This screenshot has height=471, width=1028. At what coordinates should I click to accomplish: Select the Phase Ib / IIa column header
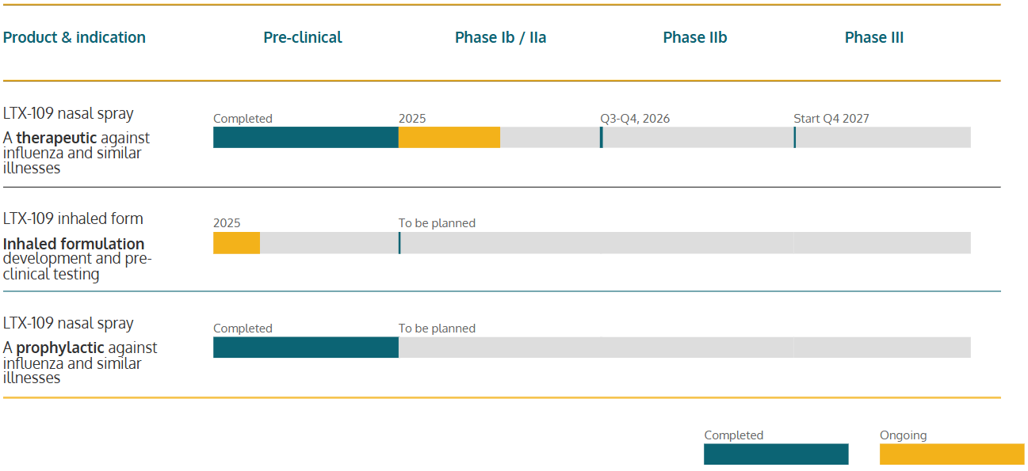(500, 37)
